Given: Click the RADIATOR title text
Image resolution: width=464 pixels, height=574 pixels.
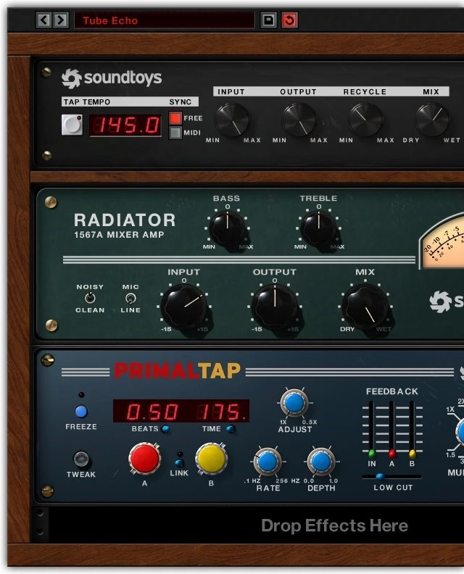Looking at the screenshot, I should tap(125, 220).
